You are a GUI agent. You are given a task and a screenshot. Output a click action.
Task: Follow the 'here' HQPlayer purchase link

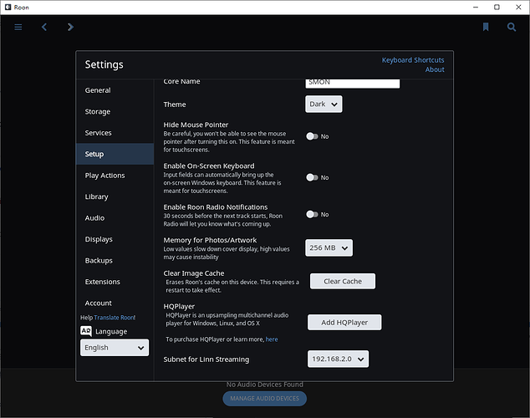coord(272,339)
